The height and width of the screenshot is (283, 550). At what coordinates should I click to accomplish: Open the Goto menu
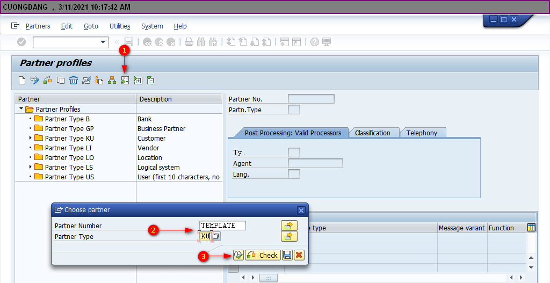tap(91, 26)
